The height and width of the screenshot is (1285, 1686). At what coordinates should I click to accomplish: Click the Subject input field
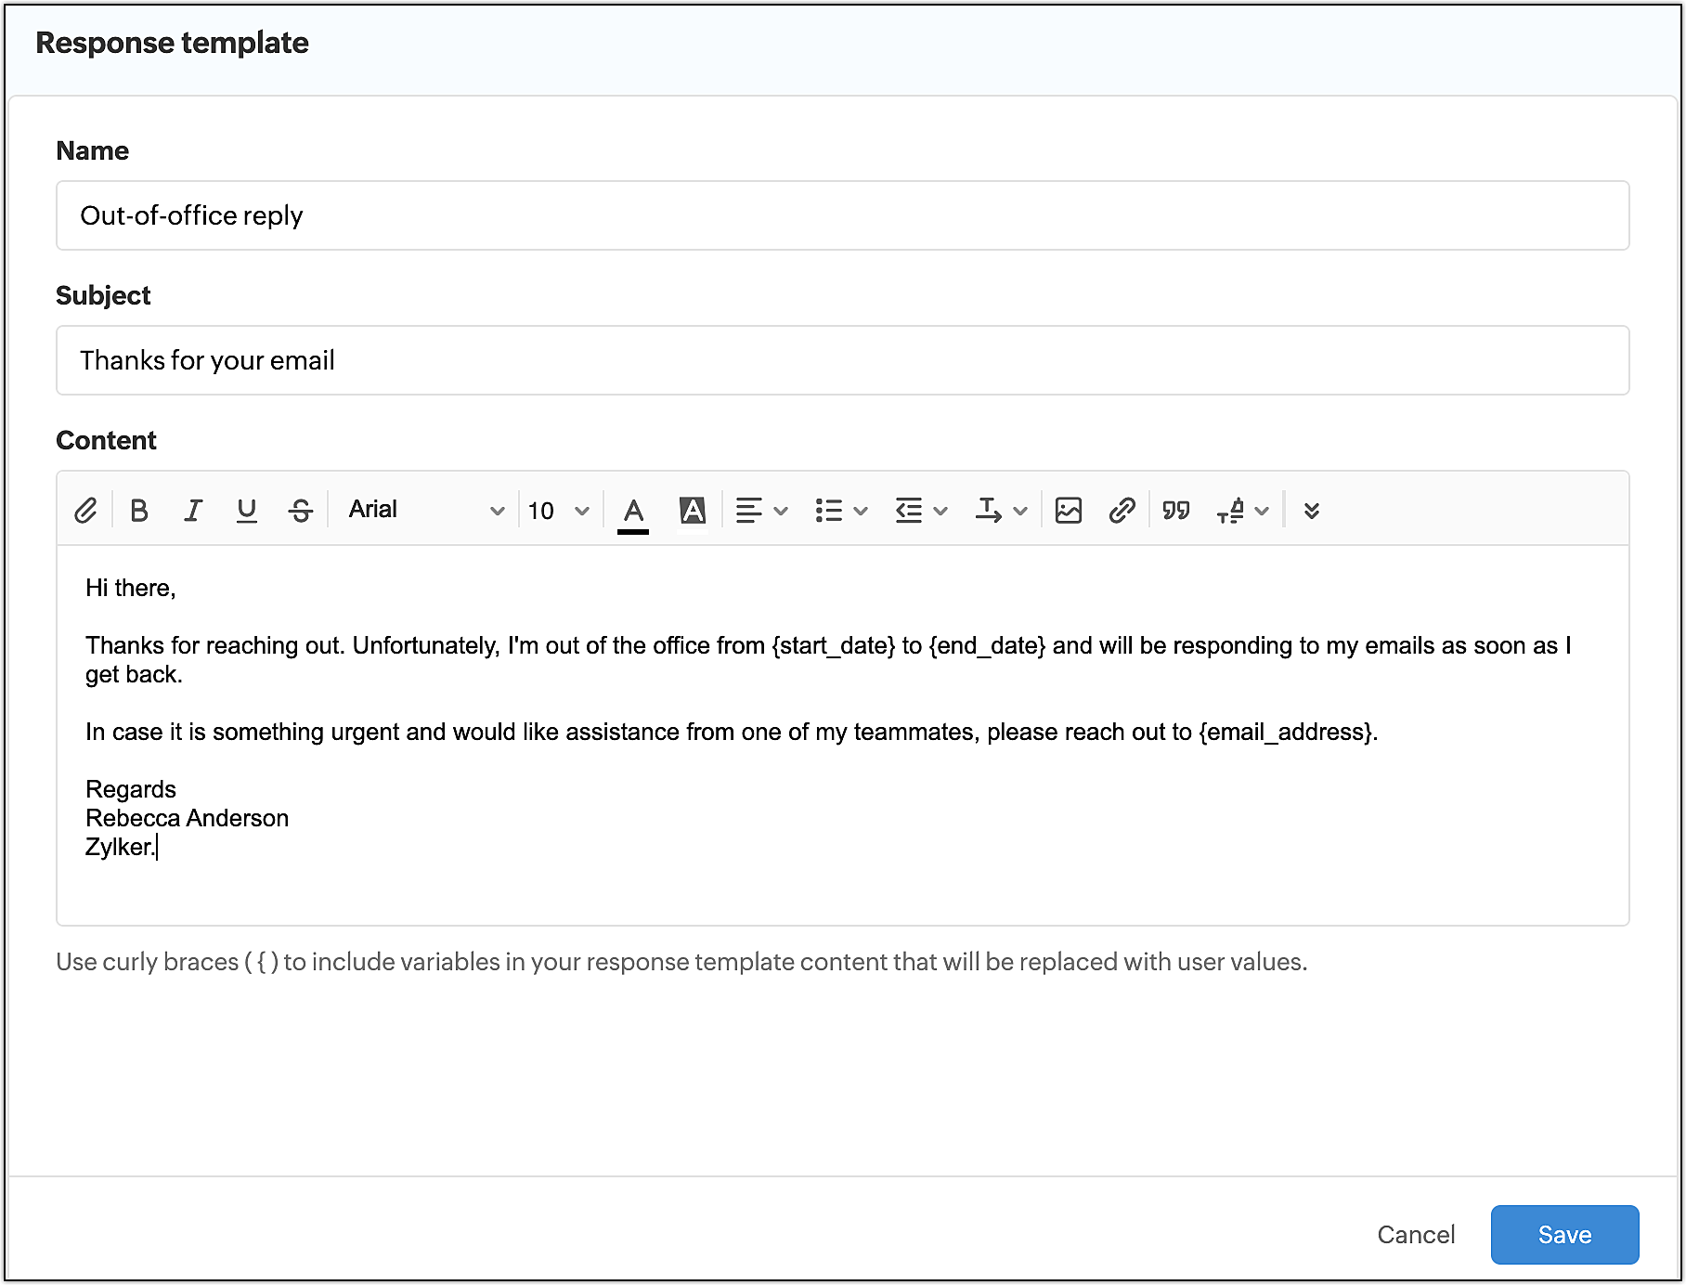842,360
